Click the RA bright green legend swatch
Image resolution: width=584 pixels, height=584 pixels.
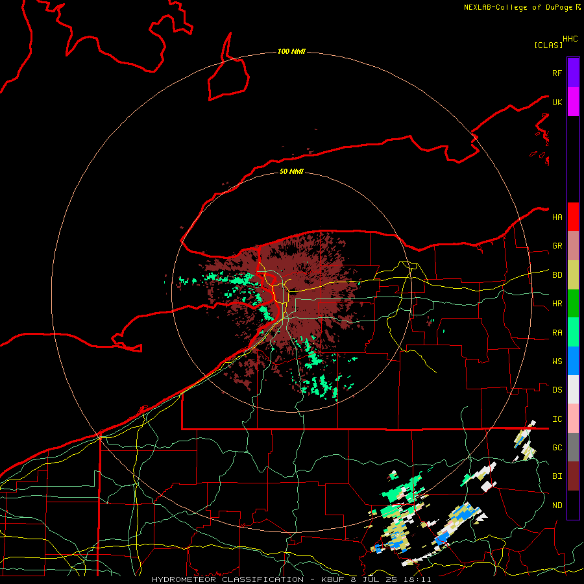click(573, 332)
